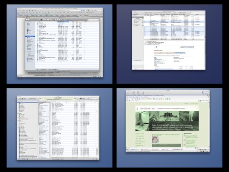Click the iTunes next track button
This screenshot has height=172, width=229.
(x=25, y=98)
